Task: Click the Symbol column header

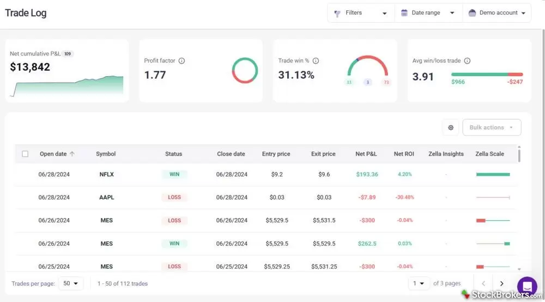Action: (x=106, y=154)
